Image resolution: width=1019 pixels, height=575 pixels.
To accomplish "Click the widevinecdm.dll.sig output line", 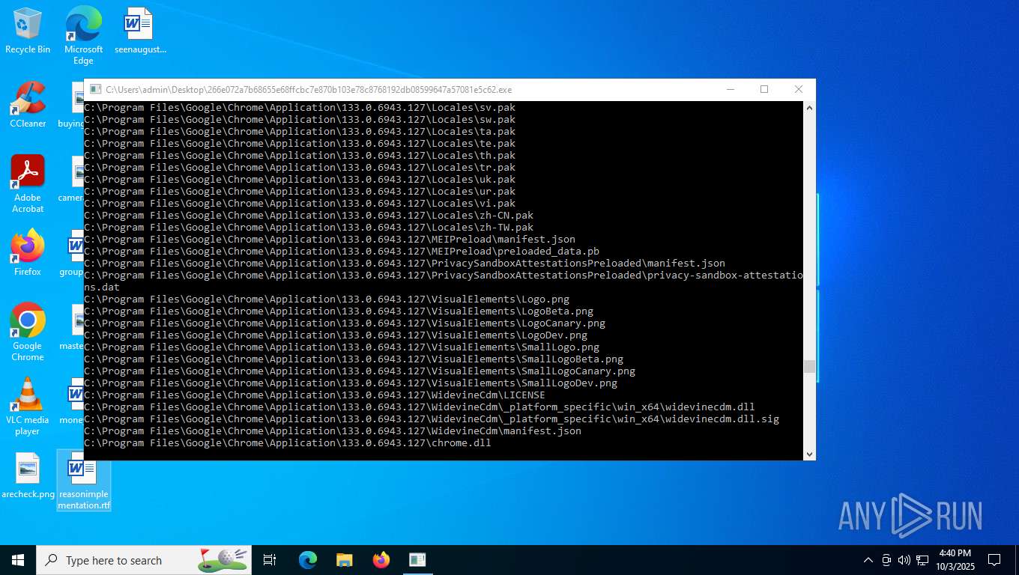I will click(x=432, y=419).
